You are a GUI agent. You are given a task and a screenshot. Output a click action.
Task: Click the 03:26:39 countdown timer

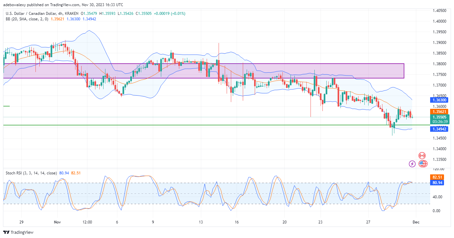tap(440, 122)
